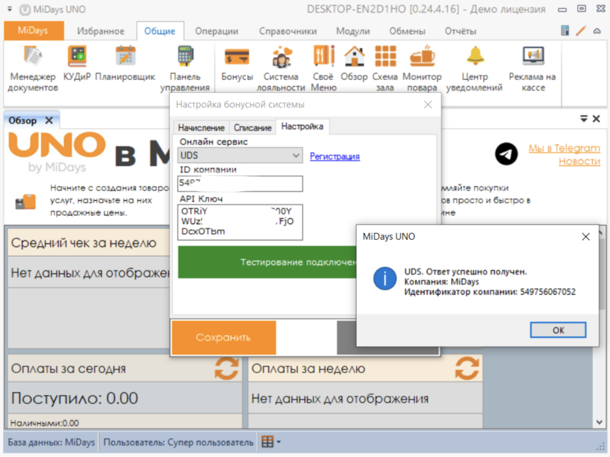Close all overview panels with right X

[x=596, y=119]
